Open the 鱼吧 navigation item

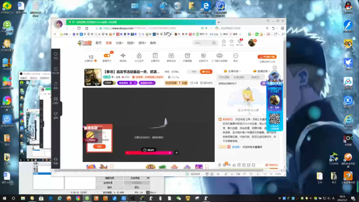coord(153,43)
